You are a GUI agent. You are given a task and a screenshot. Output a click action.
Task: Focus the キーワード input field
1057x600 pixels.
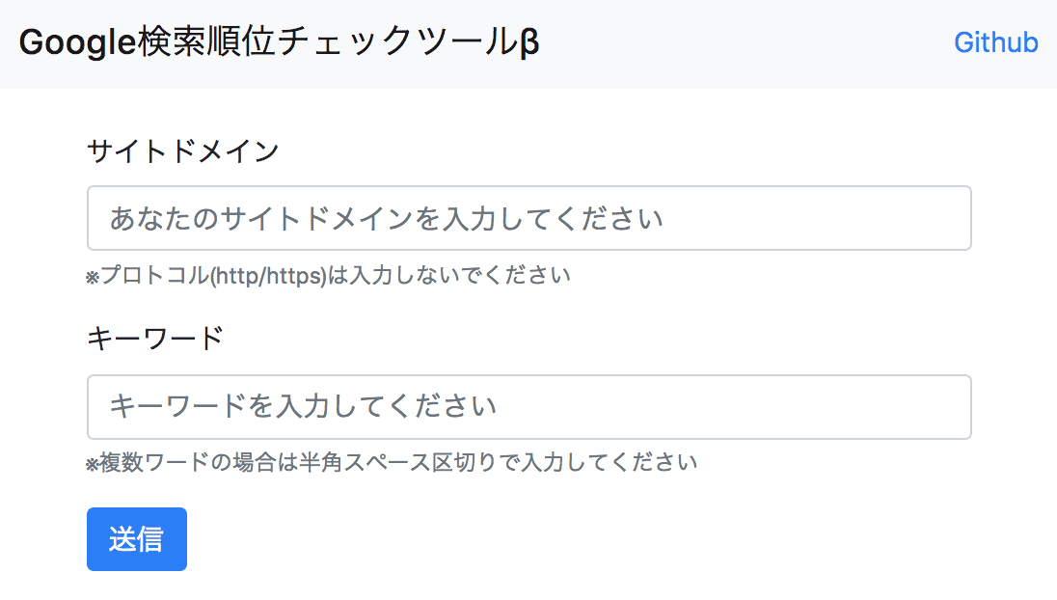point(528,407)
